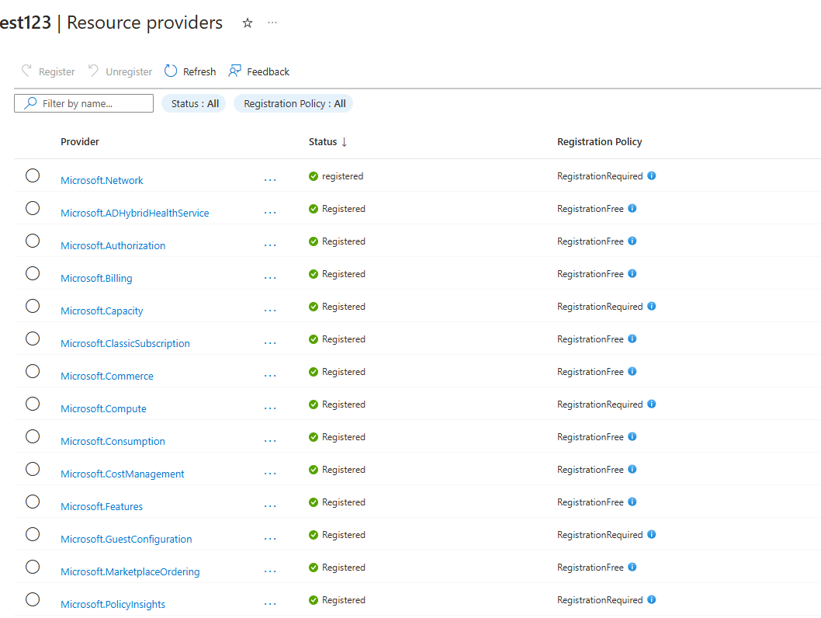Open the ellipsis menu for Microsoft.PolicyInsights

[x=270, y=604]
